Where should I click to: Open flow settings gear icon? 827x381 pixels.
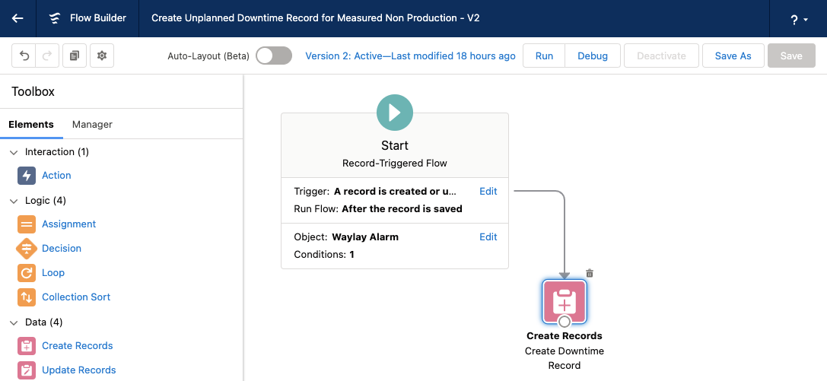click(102, 56)
